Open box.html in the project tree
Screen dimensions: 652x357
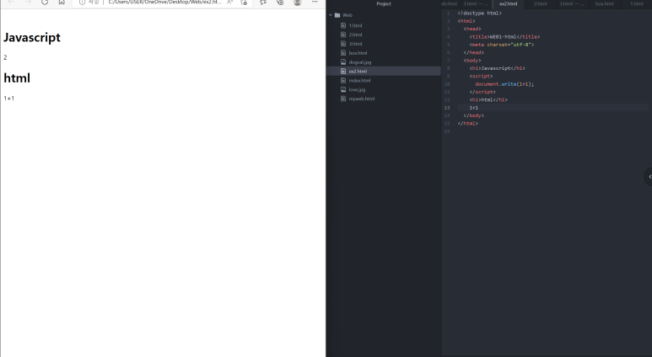[x=358, y=53]
